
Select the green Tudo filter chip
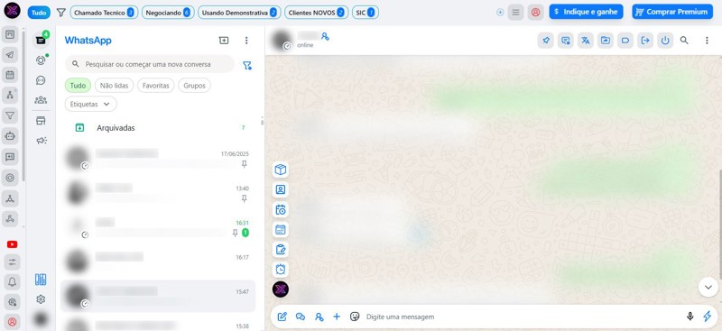click(78, 86)
